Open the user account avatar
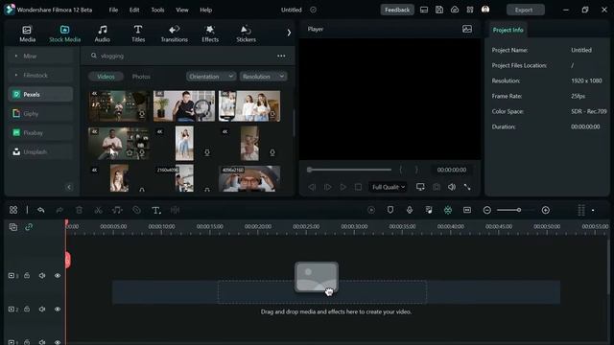The height and width of the screenshot is (345, 614). point(485,10)
